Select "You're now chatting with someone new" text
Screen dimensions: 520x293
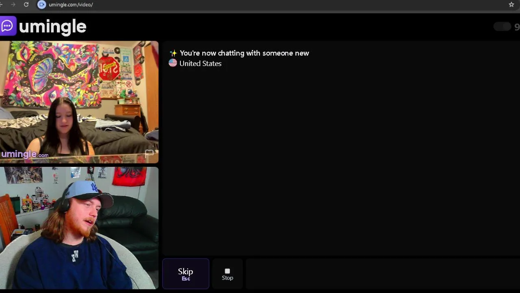[244, 53]
